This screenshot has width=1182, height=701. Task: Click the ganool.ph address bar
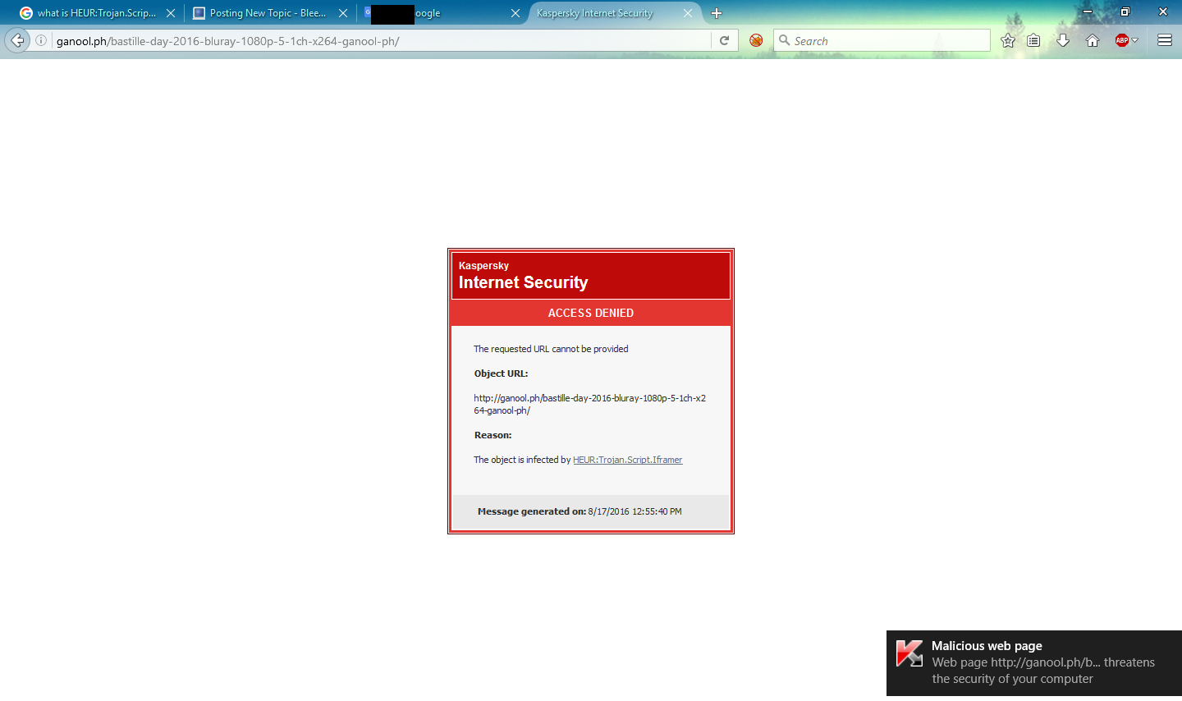(x=378, y=40)
